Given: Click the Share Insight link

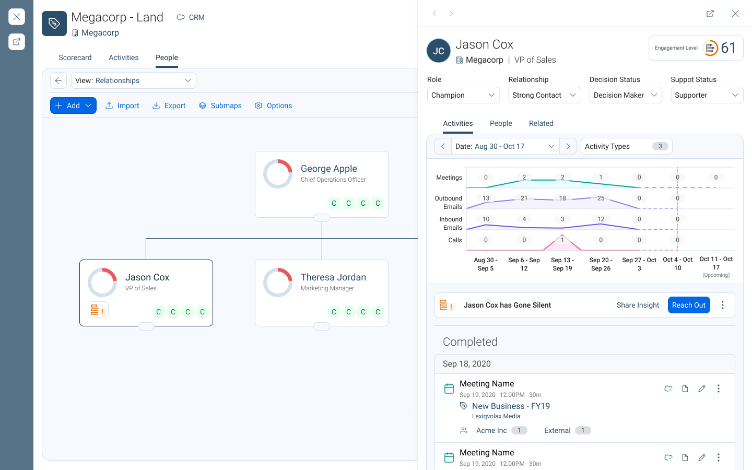Looking at the screenshot, I should click(638, 305).
